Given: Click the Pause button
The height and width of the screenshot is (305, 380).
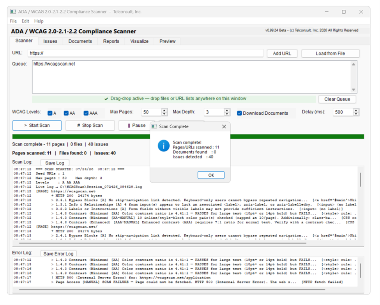Looking at the screenshot, I should point(136,125).
